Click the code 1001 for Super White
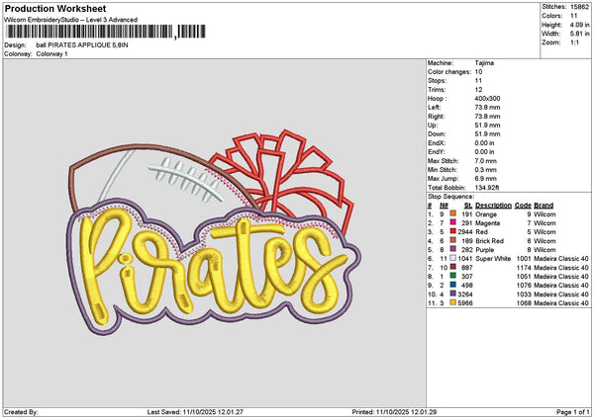 pos(524,259)
